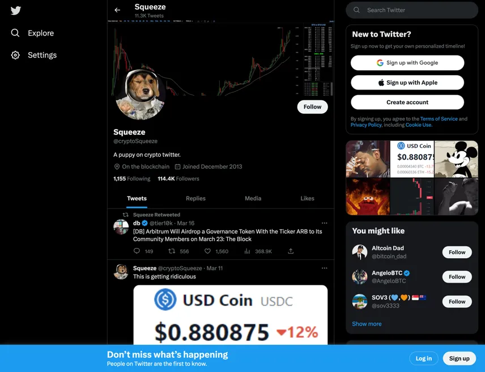Follow the Squeeze profile
The image size is (485, 372).
coord(312,106)
